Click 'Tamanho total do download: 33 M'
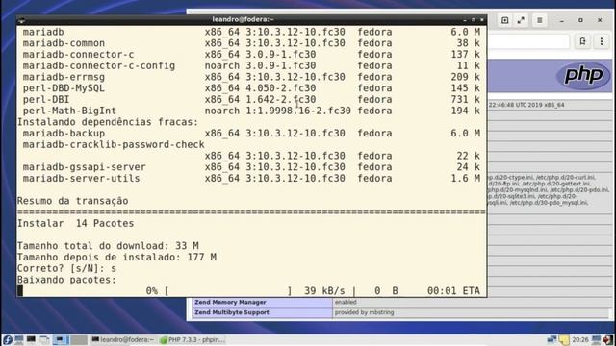 108,246
